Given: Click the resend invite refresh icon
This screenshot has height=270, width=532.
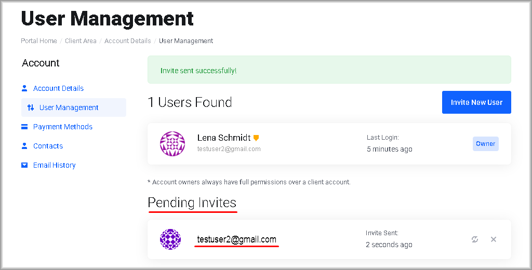Looking at the screenshot, I should point(474,239).
